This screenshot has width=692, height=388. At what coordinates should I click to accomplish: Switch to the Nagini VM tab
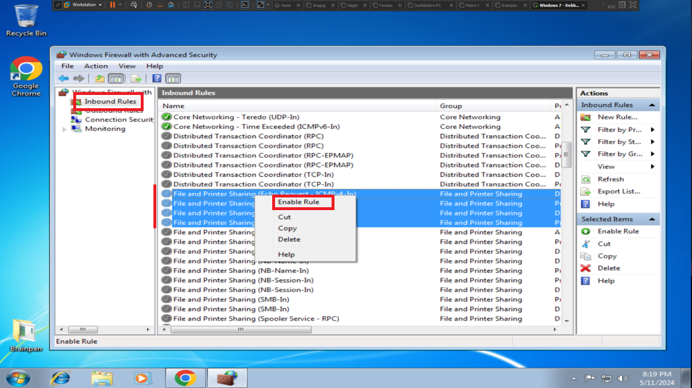point(354,5)
